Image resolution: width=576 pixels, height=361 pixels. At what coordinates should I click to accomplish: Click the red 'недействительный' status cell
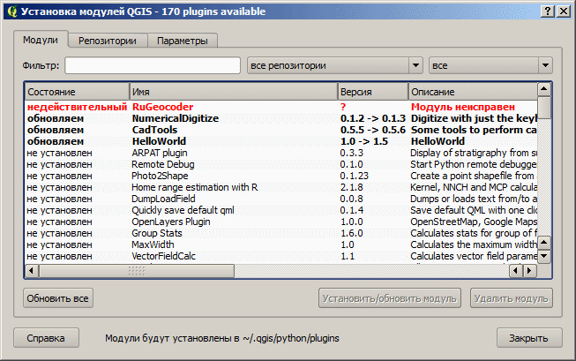pos(77,107)
